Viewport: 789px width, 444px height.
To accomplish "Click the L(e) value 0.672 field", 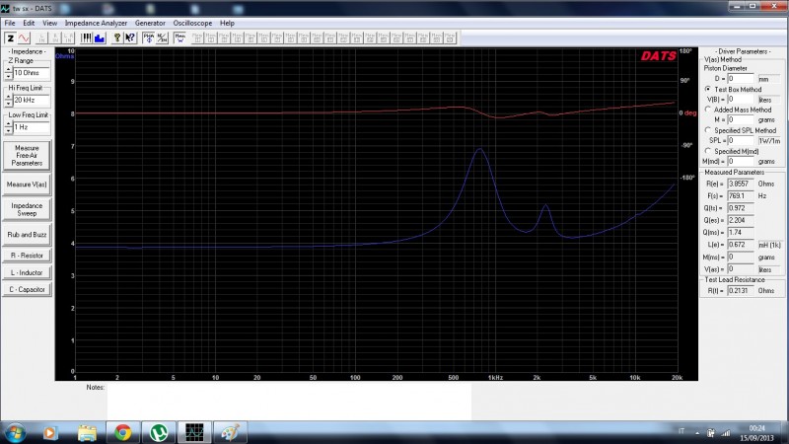I will click(741, 245).
